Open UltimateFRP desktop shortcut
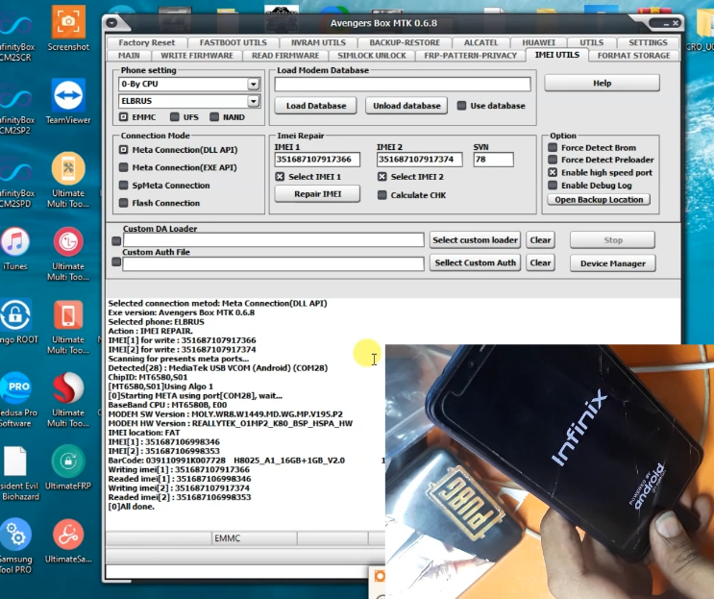714x599 pixels. click(68, 468)
